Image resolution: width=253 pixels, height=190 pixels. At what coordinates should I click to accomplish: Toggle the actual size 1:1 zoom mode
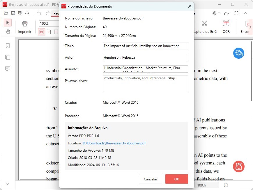[42, 31]
